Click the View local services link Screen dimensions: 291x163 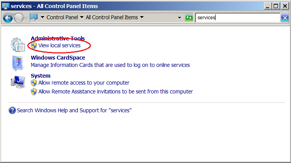(59, 45)
